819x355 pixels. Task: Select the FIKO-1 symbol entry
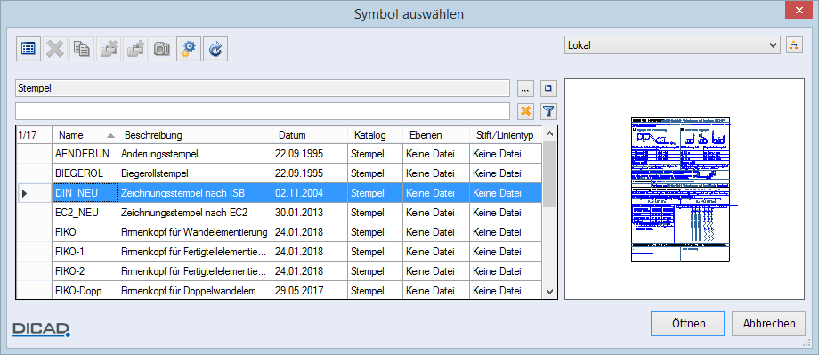click(x=279, y=252)
